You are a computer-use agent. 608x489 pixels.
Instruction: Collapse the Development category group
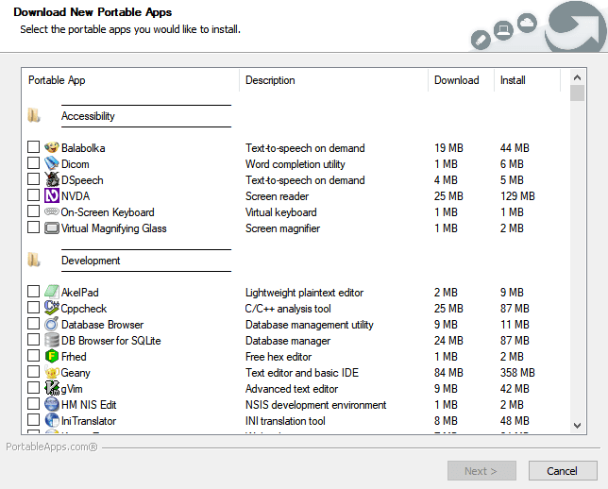(35, 261)
